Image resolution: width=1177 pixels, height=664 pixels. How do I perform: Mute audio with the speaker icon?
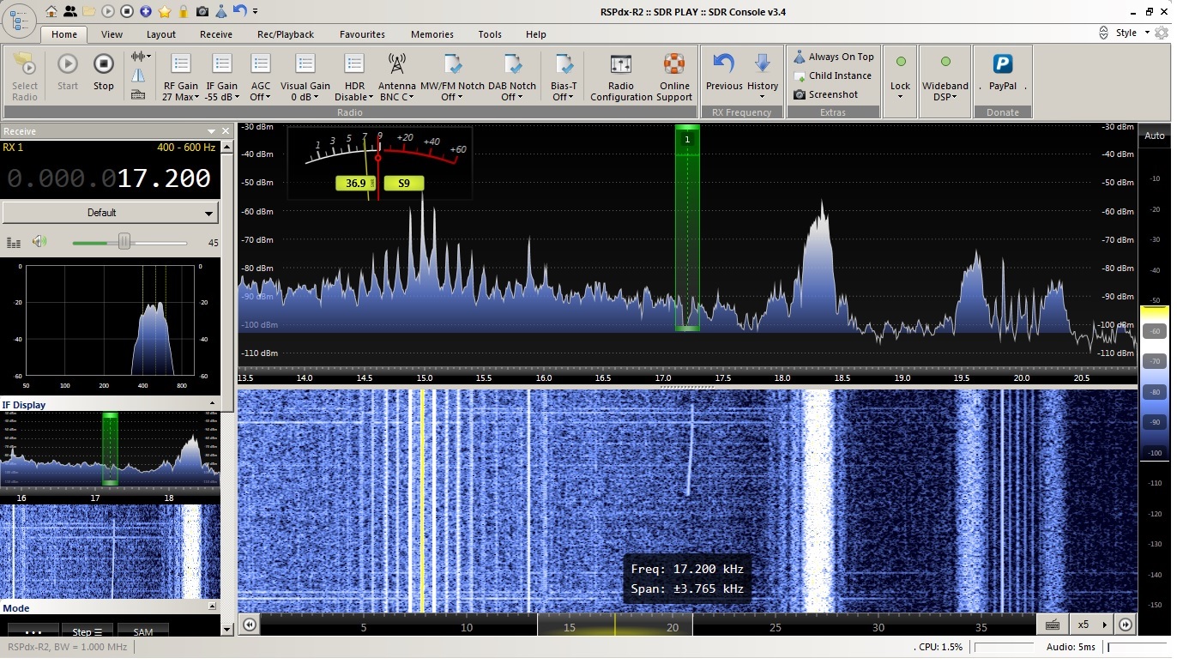pos(39,243)
